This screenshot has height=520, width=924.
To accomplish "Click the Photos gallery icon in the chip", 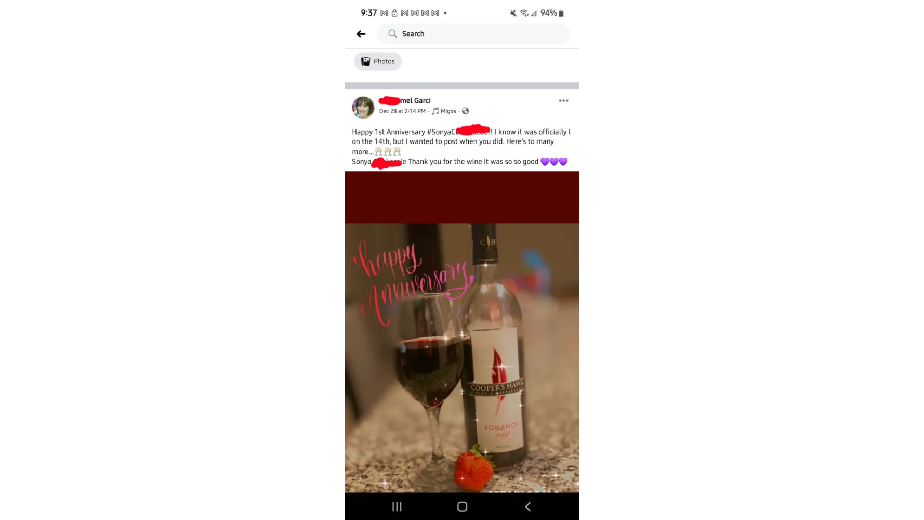I will tap(366, 61).
